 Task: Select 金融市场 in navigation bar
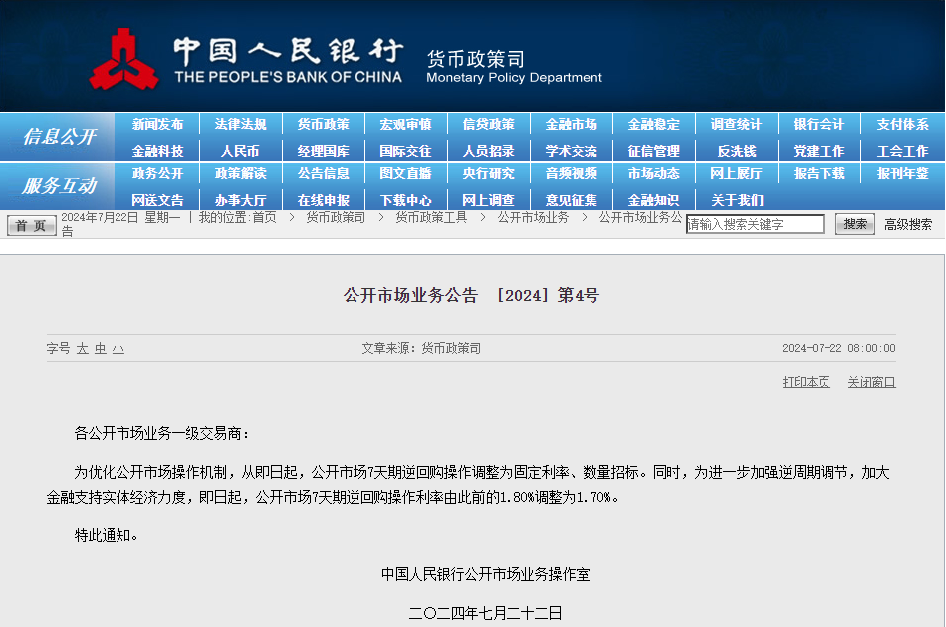[x=571, y=124]
